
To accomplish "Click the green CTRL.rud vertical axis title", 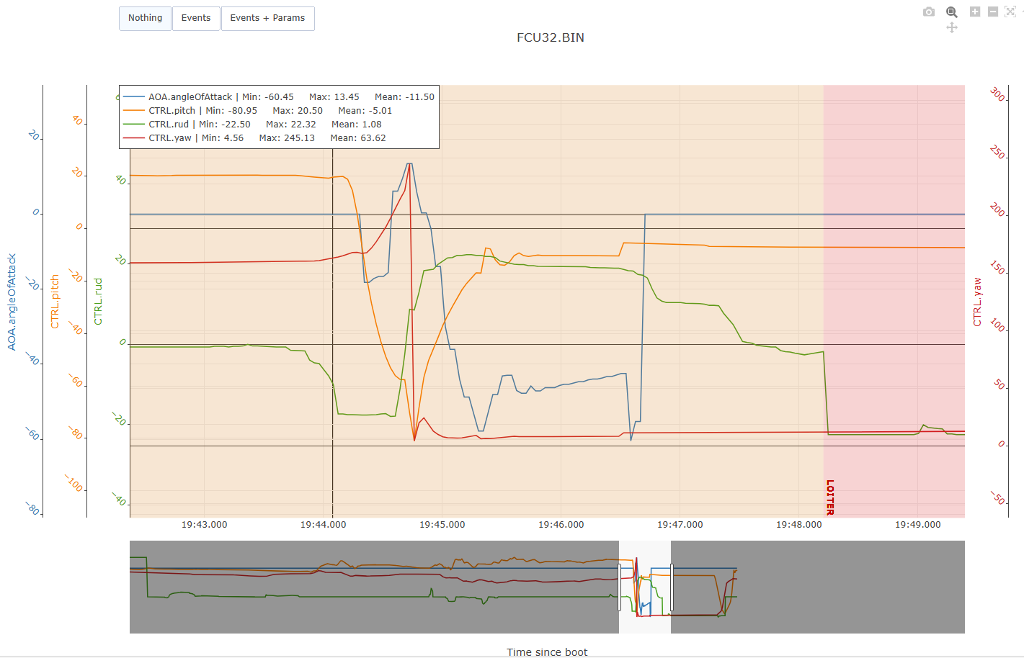I will [x=98, y=302].
